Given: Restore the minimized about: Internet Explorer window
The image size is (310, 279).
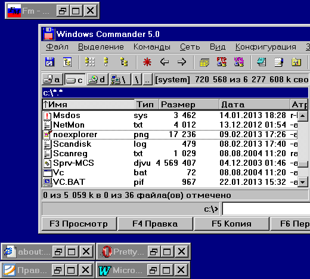Looking at the screenshot, I should pyautogui.click(x=58, y=252).
